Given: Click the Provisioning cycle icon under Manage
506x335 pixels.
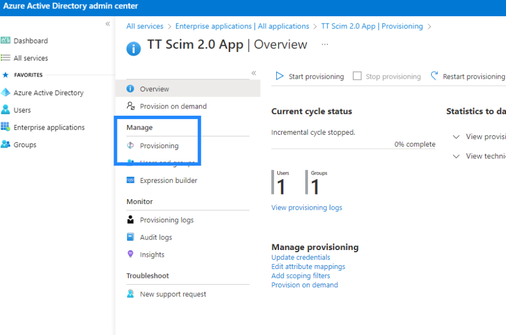Looking at the screenshot, I should click(x=130, y=145).
